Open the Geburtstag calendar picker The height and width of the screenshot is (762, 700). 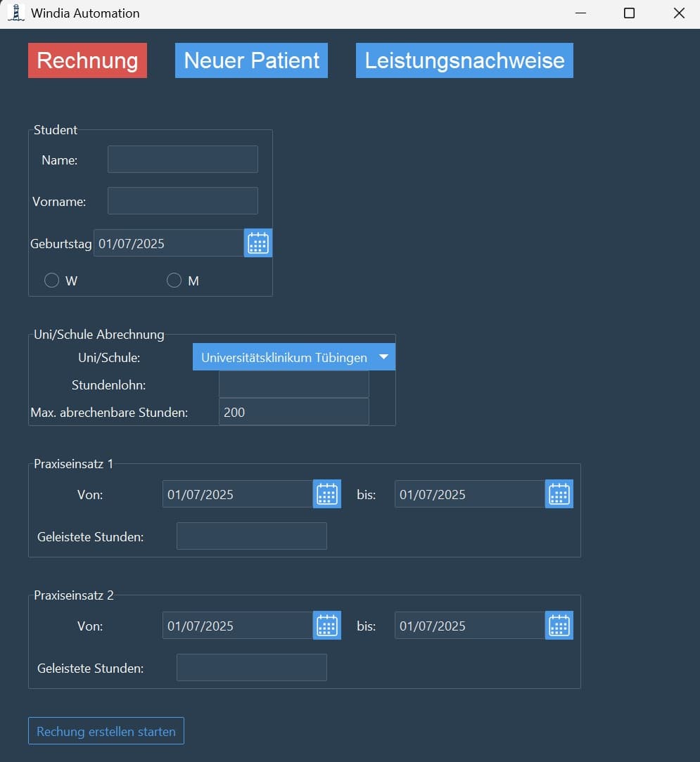pyautogui.click(x=258, y=243)
